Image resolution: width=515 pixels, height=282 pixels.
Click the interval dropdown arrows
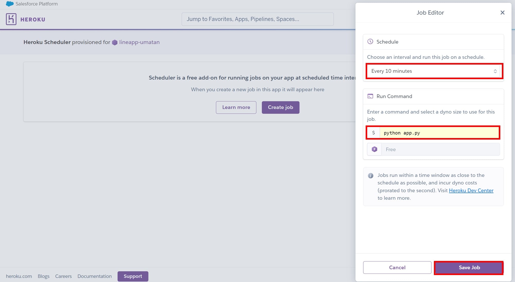pos(495,71)
